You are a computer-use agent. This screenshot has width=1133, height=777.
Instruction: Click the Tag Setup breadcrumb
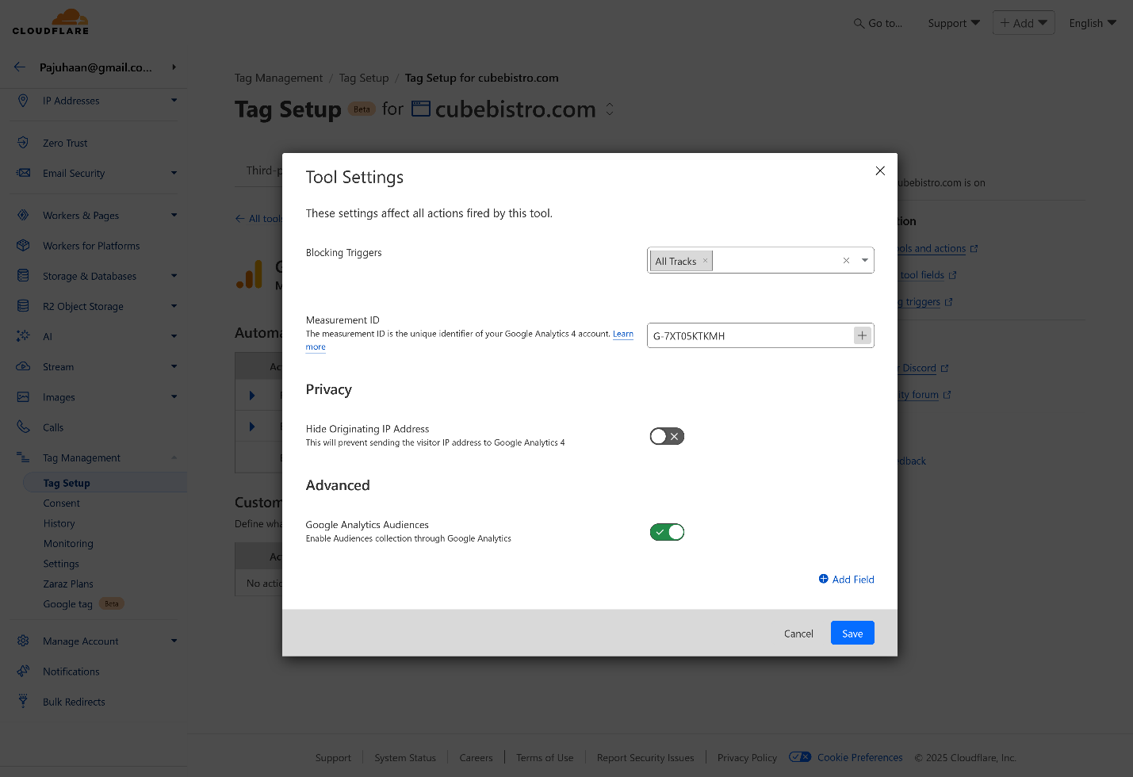coord(364,78)
